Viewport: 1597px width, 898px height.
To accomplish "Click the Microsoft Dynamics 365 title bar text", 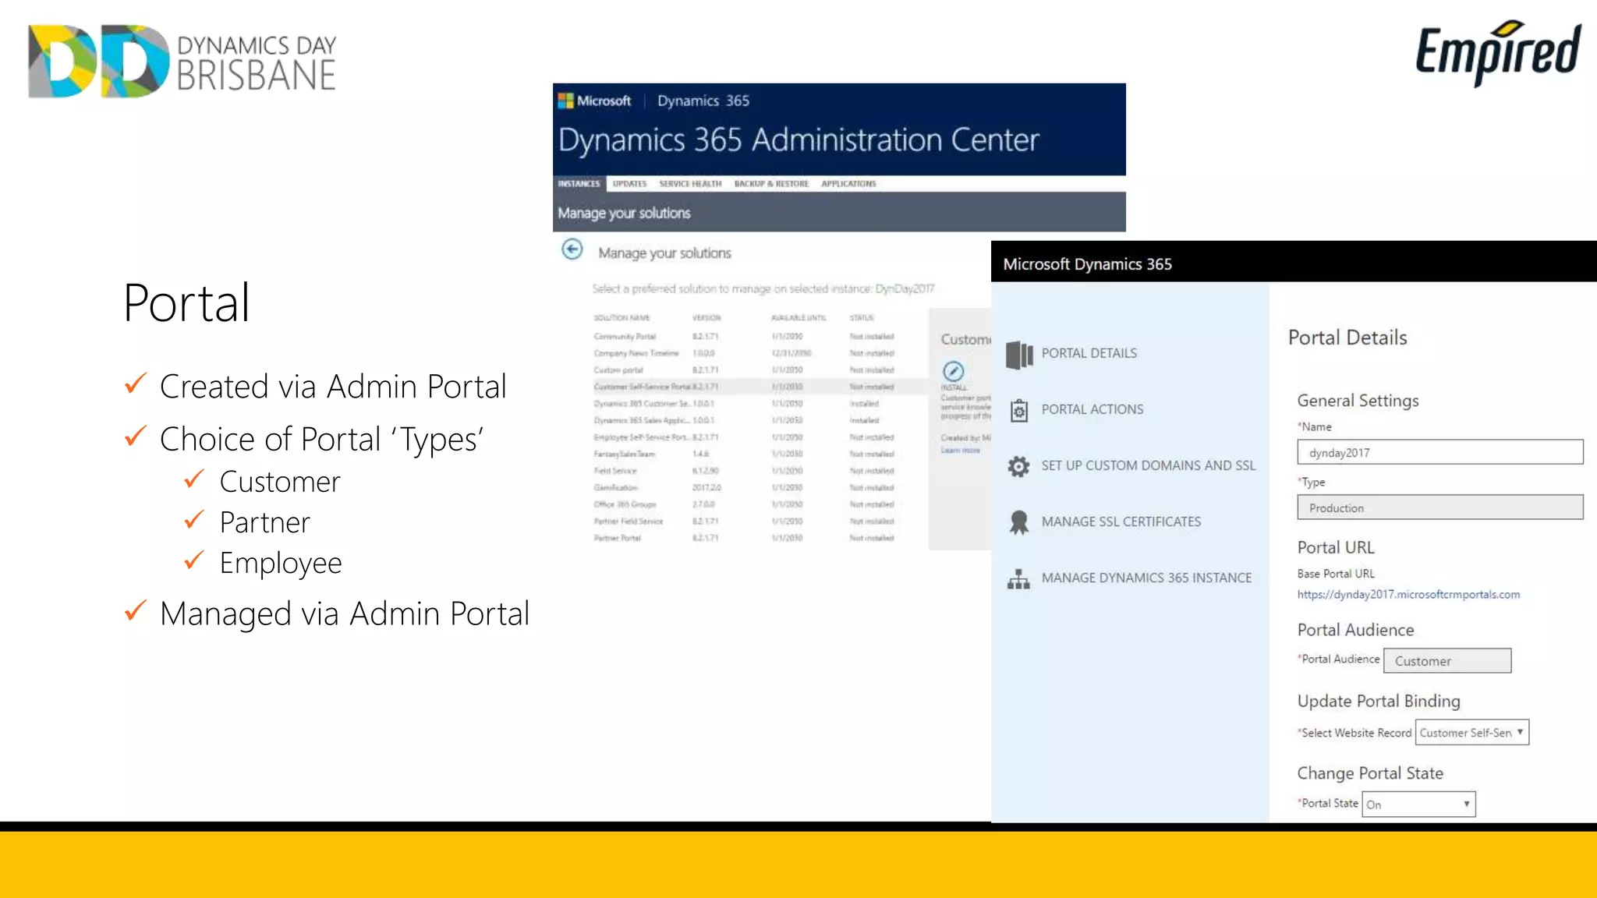I will (1087, 263).
